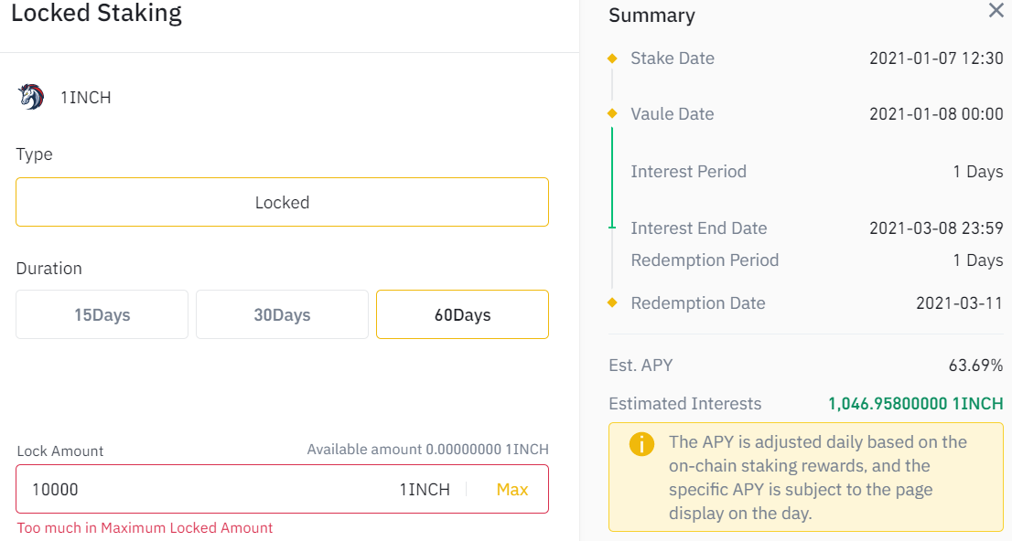
Task: Click the 1INCH token name label
Action: coord(86,98)
